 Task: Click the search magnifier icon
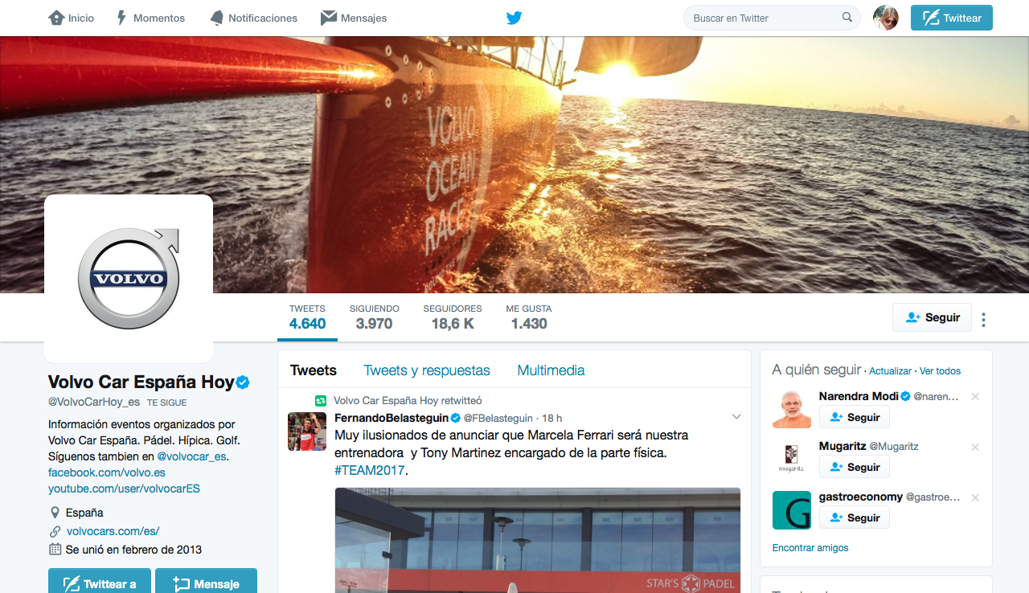(x=847, y=18)
